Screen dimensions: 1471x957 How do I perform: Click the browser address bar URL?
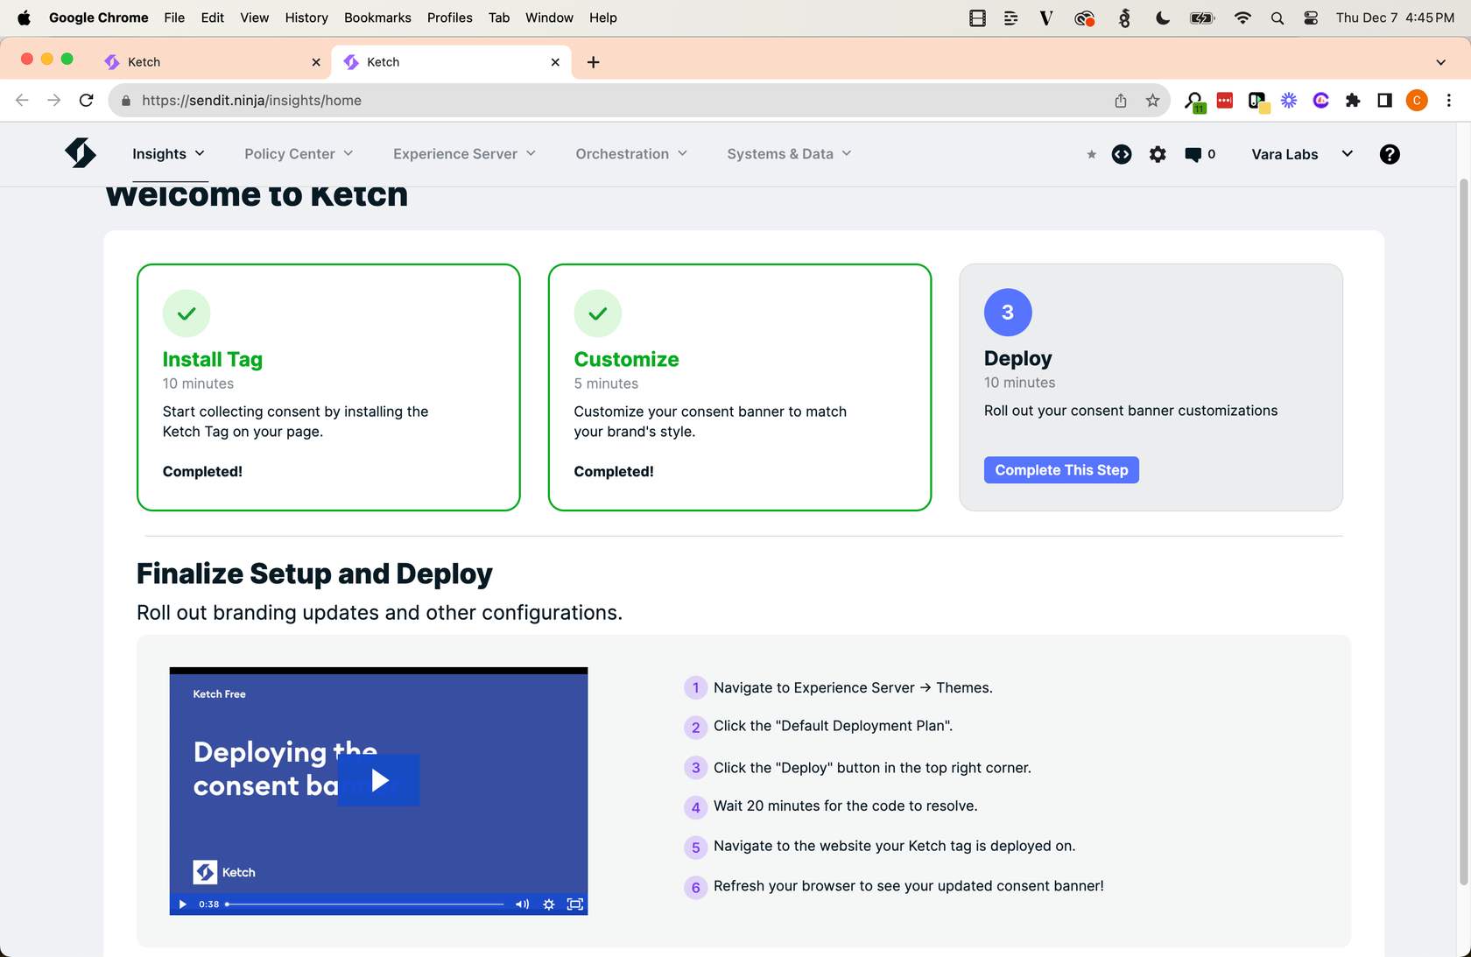click(613, 101)
